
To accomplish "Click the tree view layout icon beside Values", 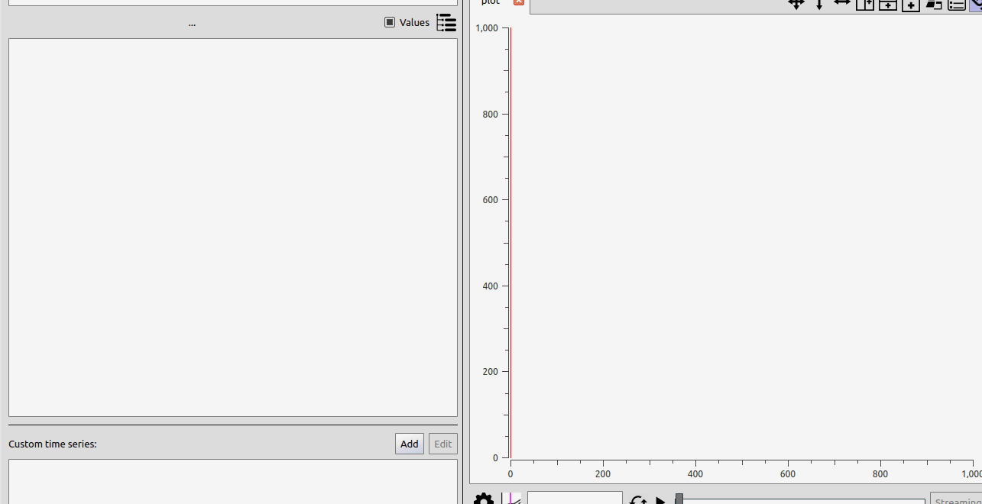I will pyautogui.click(x=446, y=23).
